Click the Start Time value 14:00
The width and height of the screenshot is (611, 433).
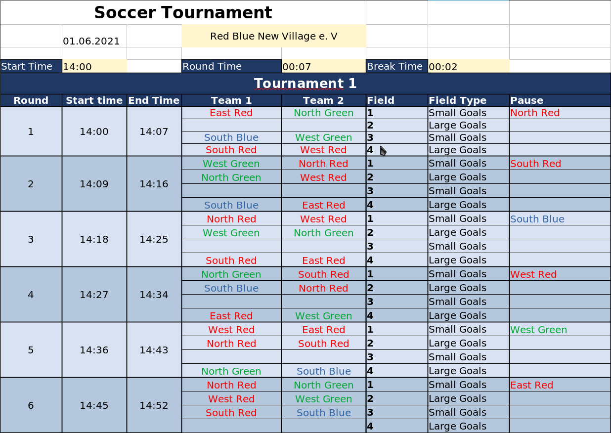click(94, 66)
